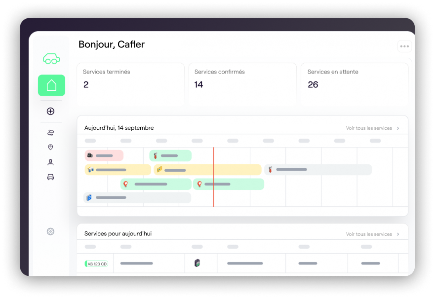This screenshot has width=435, height=298.
Task: Open the Home dashboard in sidebar
Action: coord(51,85)
